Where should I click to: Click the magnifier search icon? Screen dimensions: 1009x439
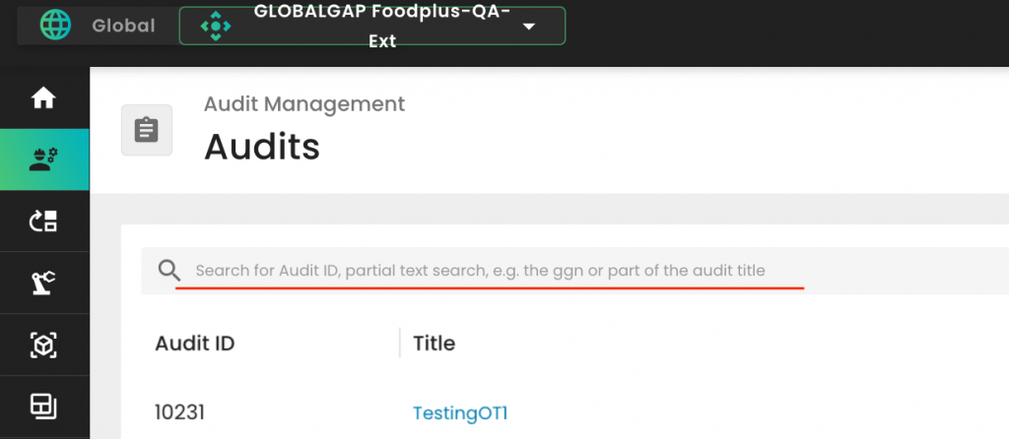tap(169, 271)
